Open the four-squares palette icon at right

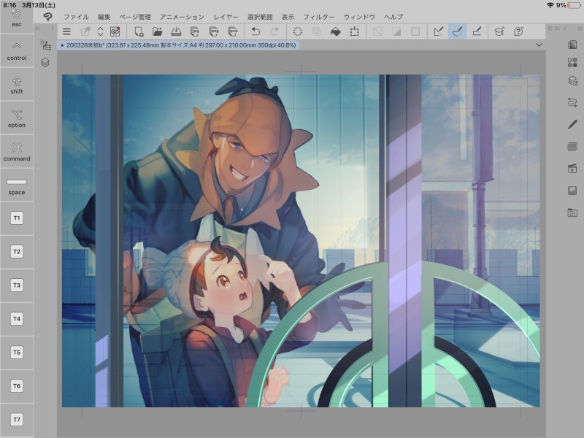572,63
